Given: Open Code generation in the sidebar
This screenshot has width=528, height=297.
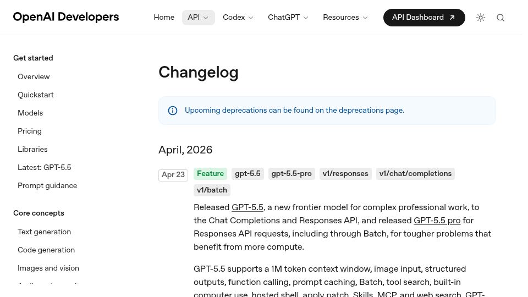Looking at the screenshot, I should click(x=46, y=250).
